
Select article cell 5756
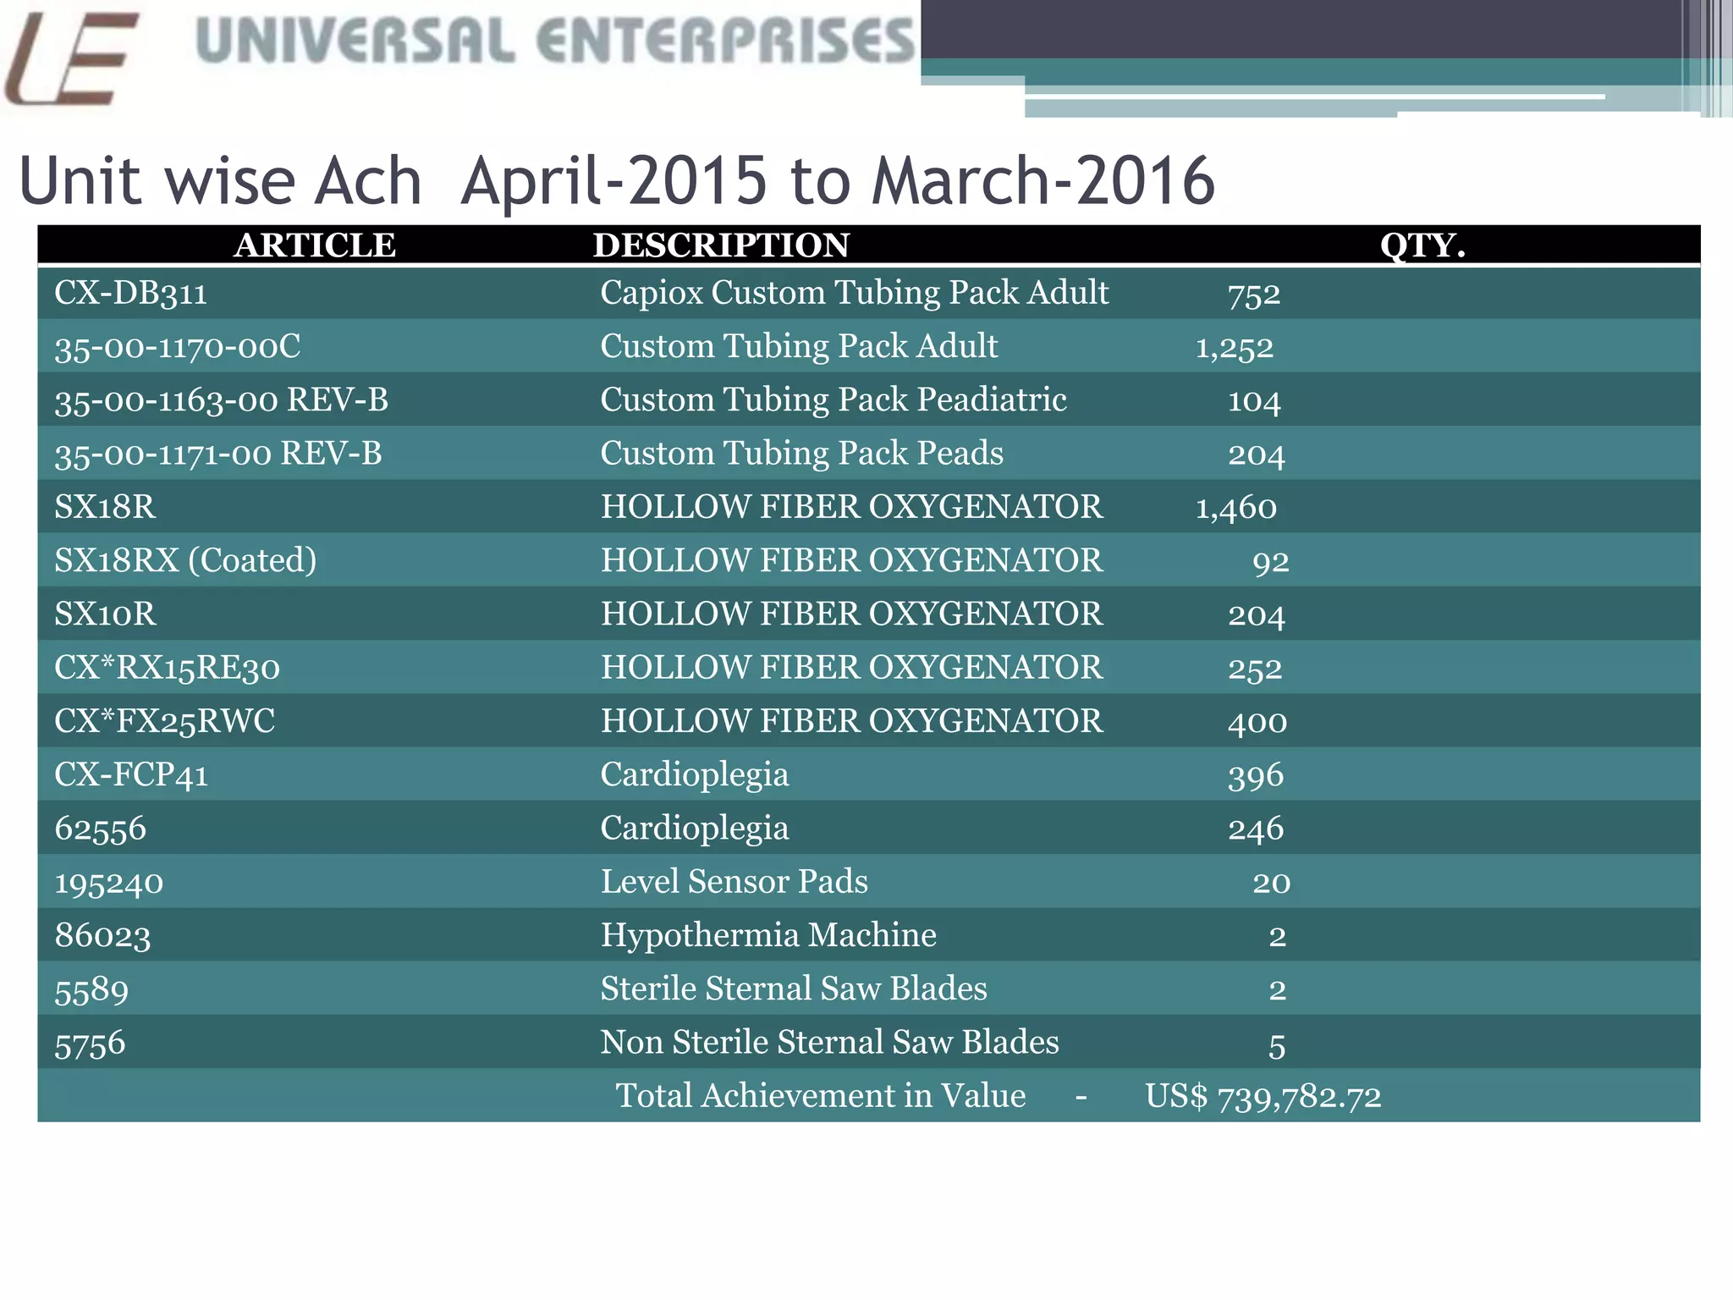point(90,1044)
